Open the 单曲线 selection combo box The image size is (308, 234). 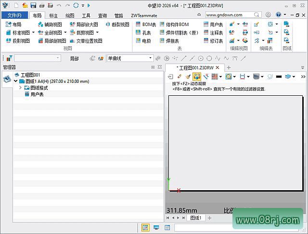coord(130,58)
